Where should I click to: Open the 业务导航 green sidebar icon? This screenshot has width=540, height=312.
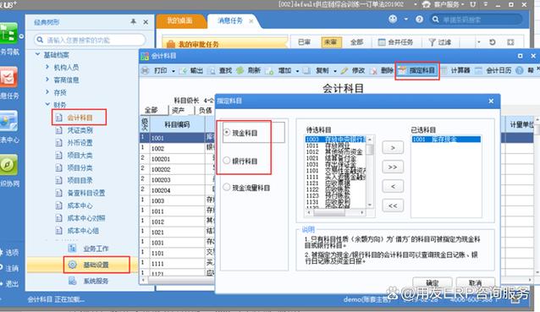tap(8, 33)
